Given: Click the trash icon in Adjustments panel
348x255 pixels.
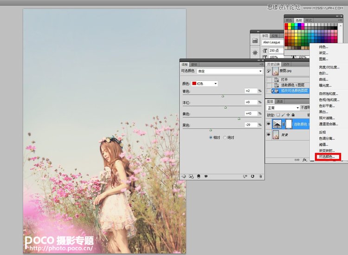Looking at the screenshot, I should (x=261, y=176).
